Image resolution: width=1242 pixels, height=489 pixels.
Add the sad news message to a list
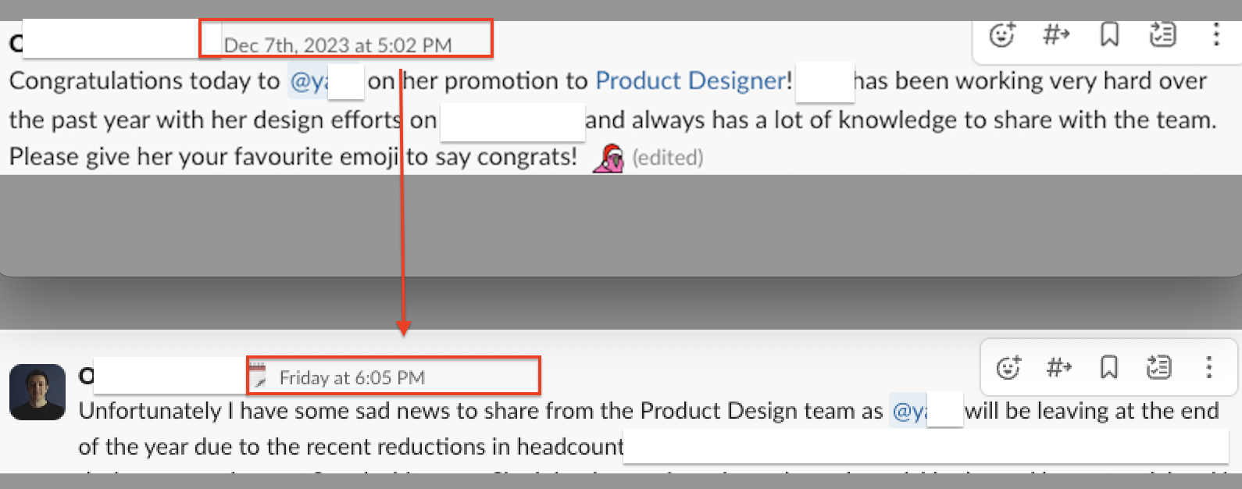pyautogui.click(x=1159, y=367)
